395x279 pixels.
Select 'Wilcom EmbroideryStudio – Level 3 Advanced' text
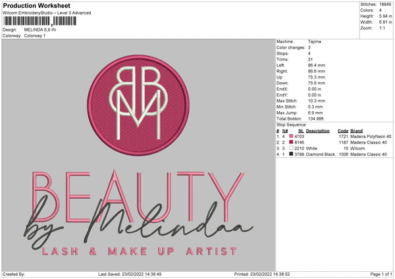pos(47,13)
